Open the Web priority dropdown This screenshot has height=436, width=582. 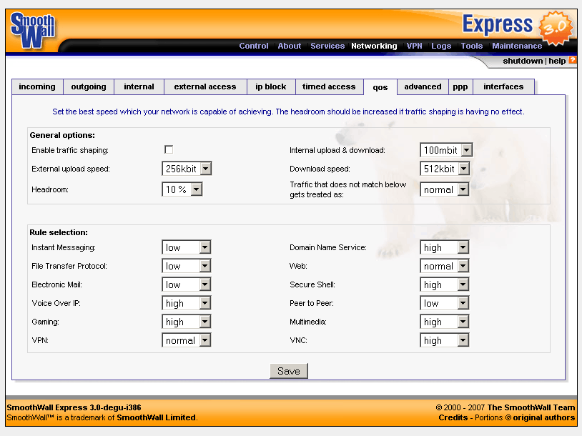444,266
